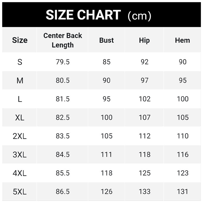Click the 5XL size row label

(x=20, y=192)
